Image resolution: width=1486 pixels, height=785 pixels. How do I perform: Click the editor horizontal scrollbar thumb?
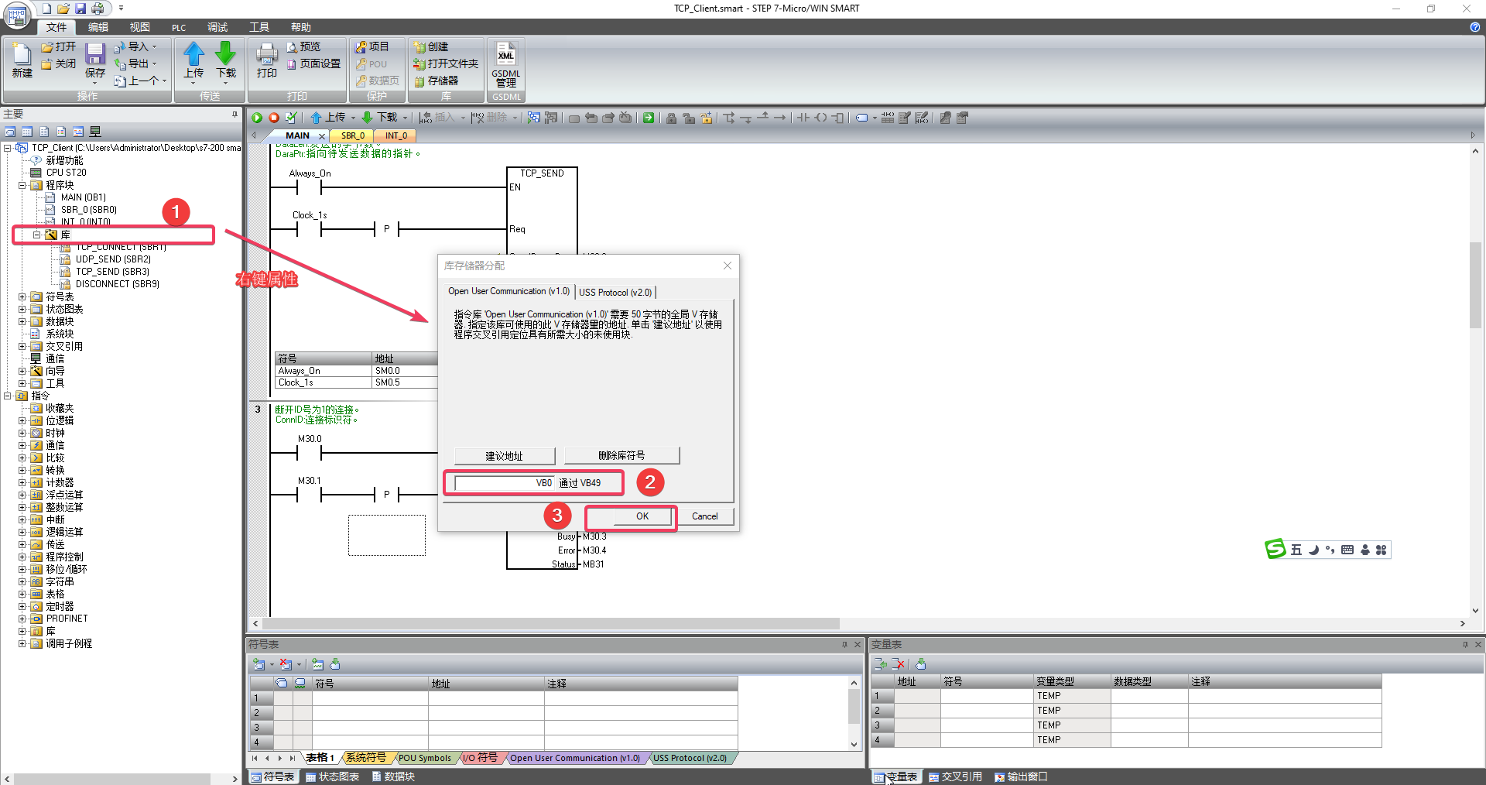[x=551, y=623]
